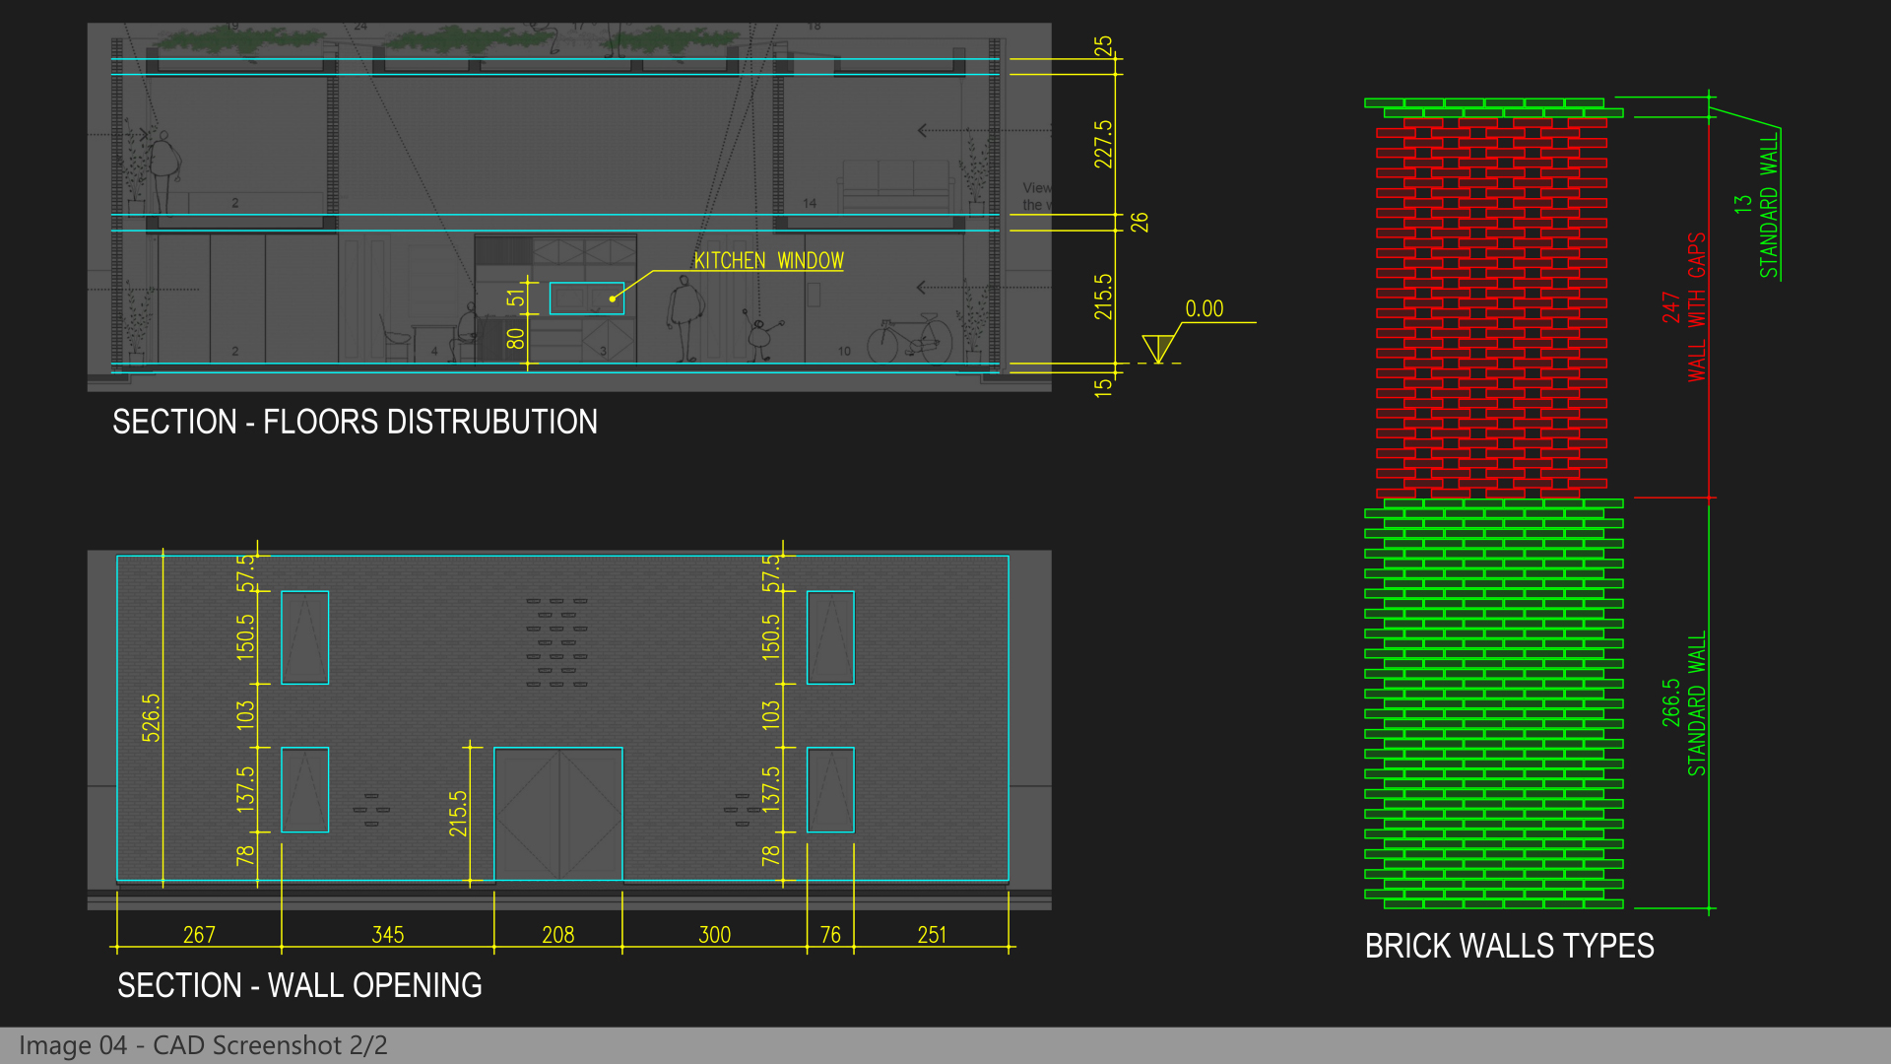
Task: Expand the KITCHEN WINDOW leader annotation
Action: 768,260
